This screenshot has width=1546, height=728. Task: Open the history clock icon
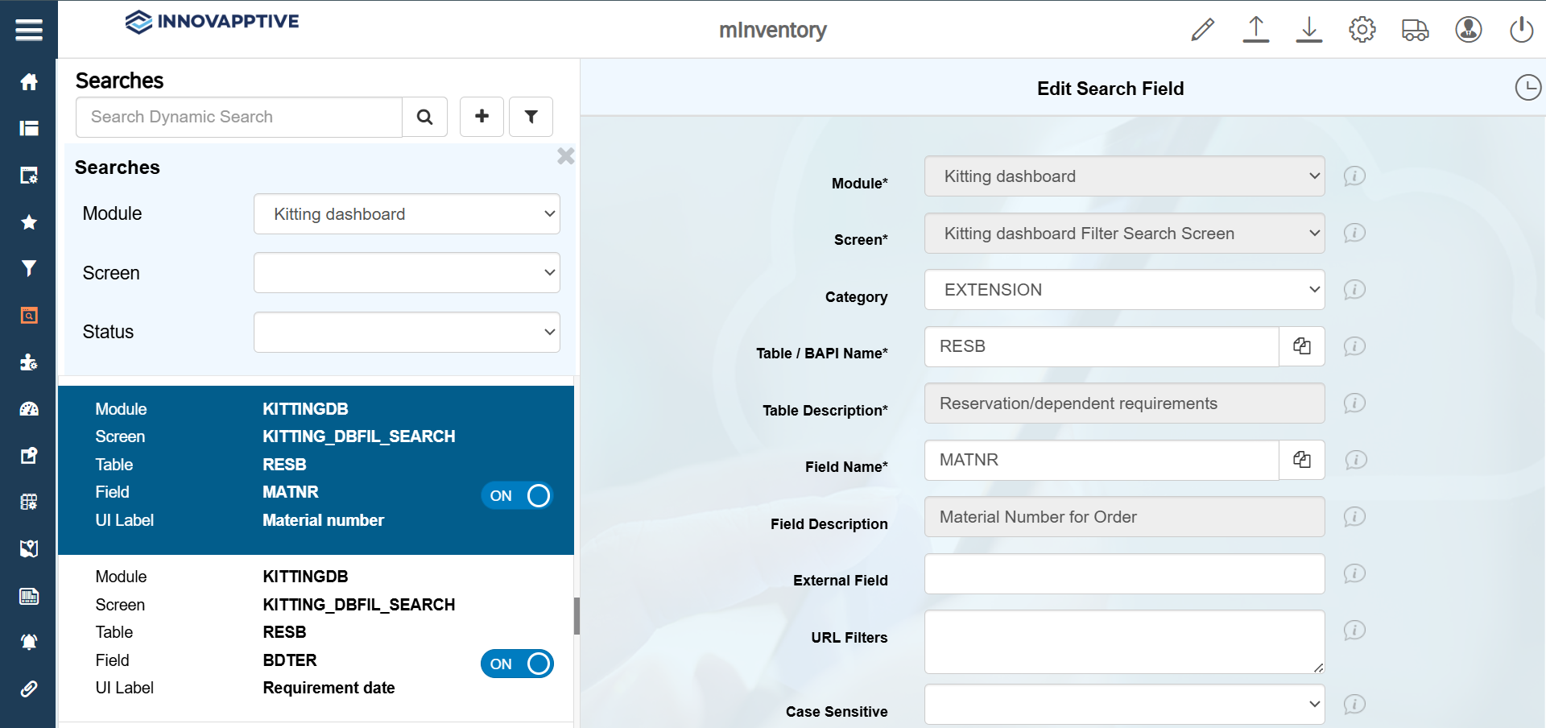[1527, 88]
